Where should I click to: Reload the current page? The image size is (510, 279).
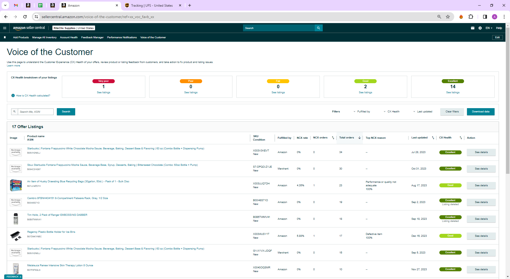25,17
